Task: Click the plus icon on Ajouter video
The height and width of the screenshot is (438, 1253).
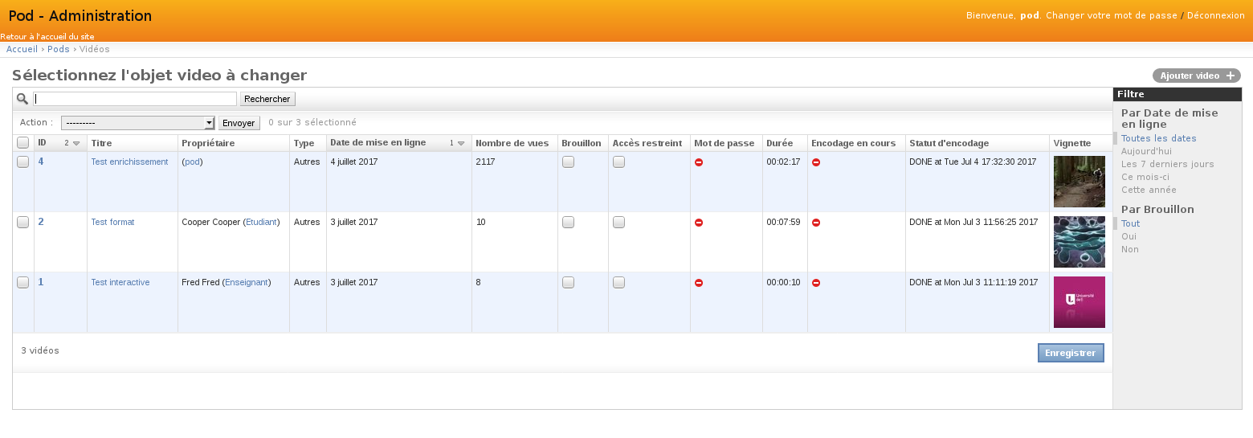Action: [1230, 76]
